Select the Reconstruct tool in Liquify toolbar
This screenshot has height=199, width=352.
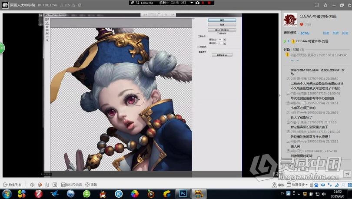tap(47, 23)
